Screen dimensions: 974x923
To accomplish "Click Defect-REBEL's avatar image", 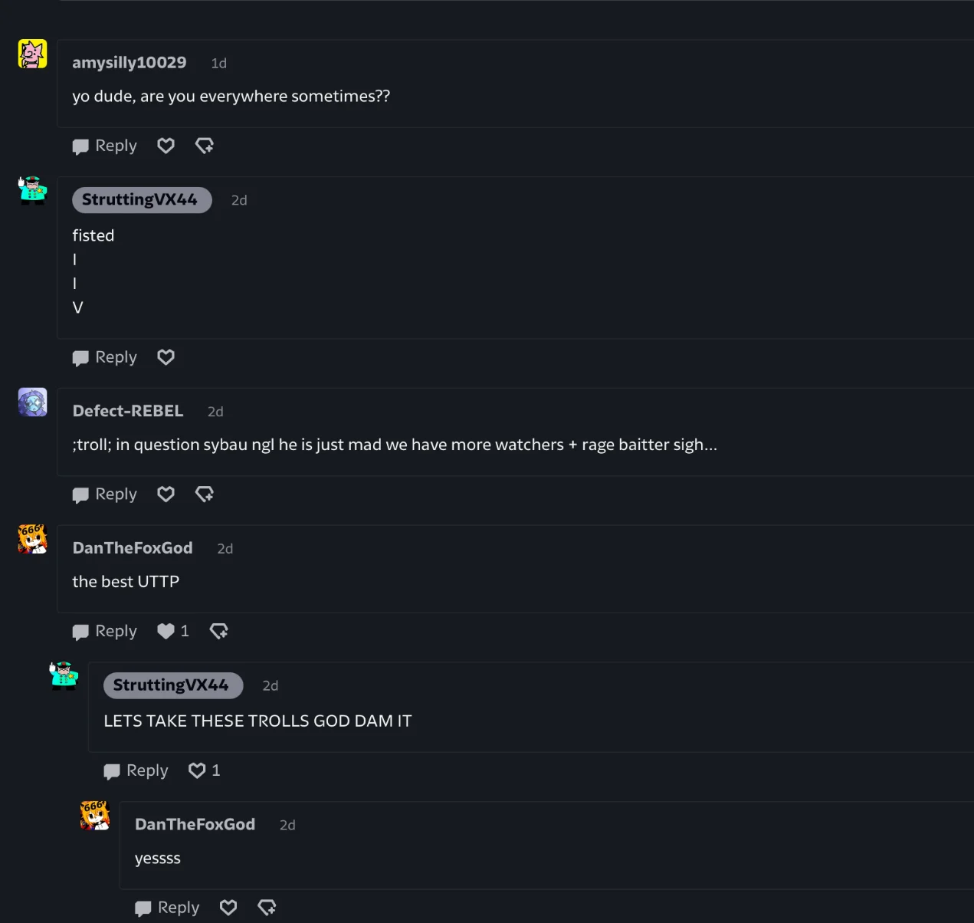I will pos(32,402).
